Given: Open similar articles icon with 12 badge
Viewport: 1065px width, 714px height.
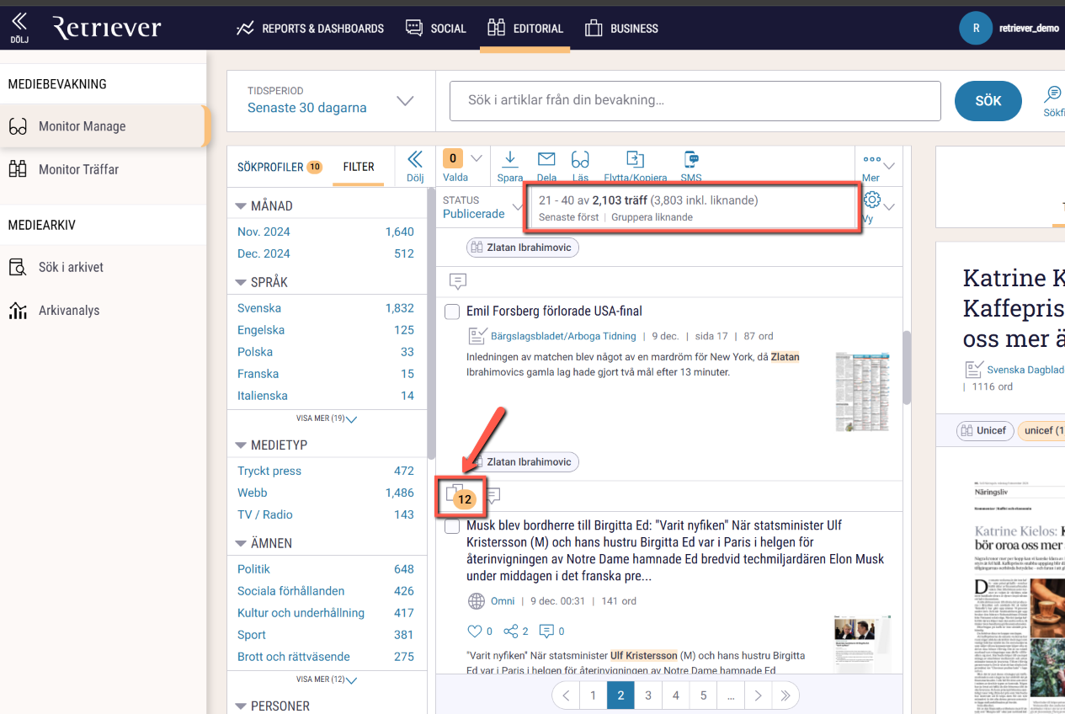Looking at the screenshot, I should (x=461, y=497).
